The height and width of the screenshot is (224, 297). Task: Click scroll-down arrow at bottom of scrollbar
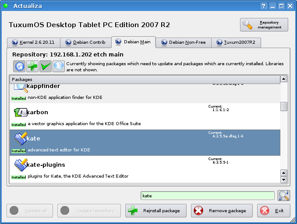(x=283, y=179)
